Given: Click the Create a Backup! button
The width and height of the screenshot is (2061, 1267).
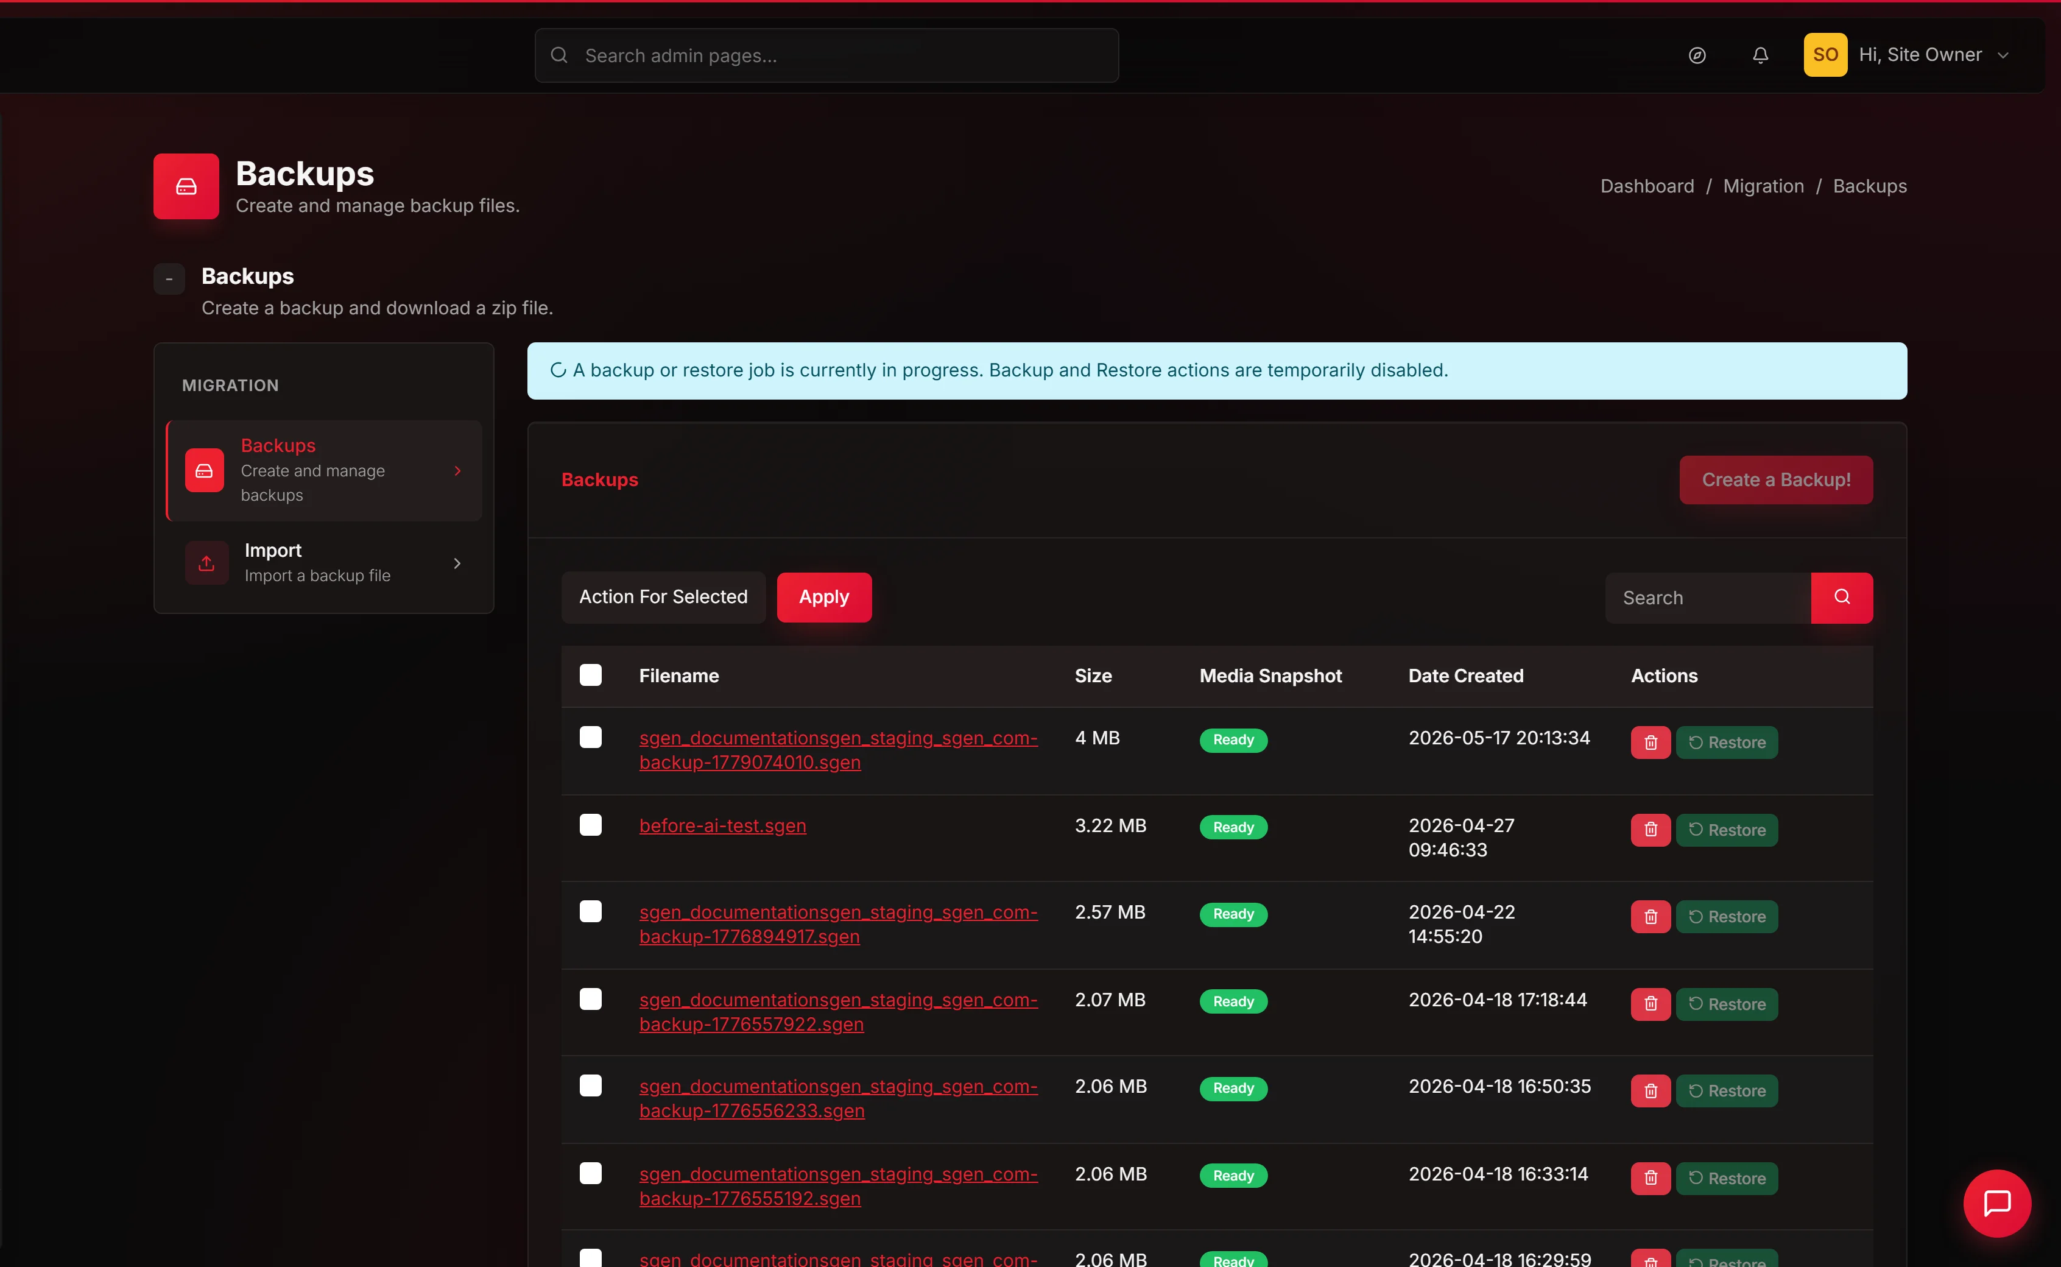Looking at the screenshot, I should pos(1776,480).
